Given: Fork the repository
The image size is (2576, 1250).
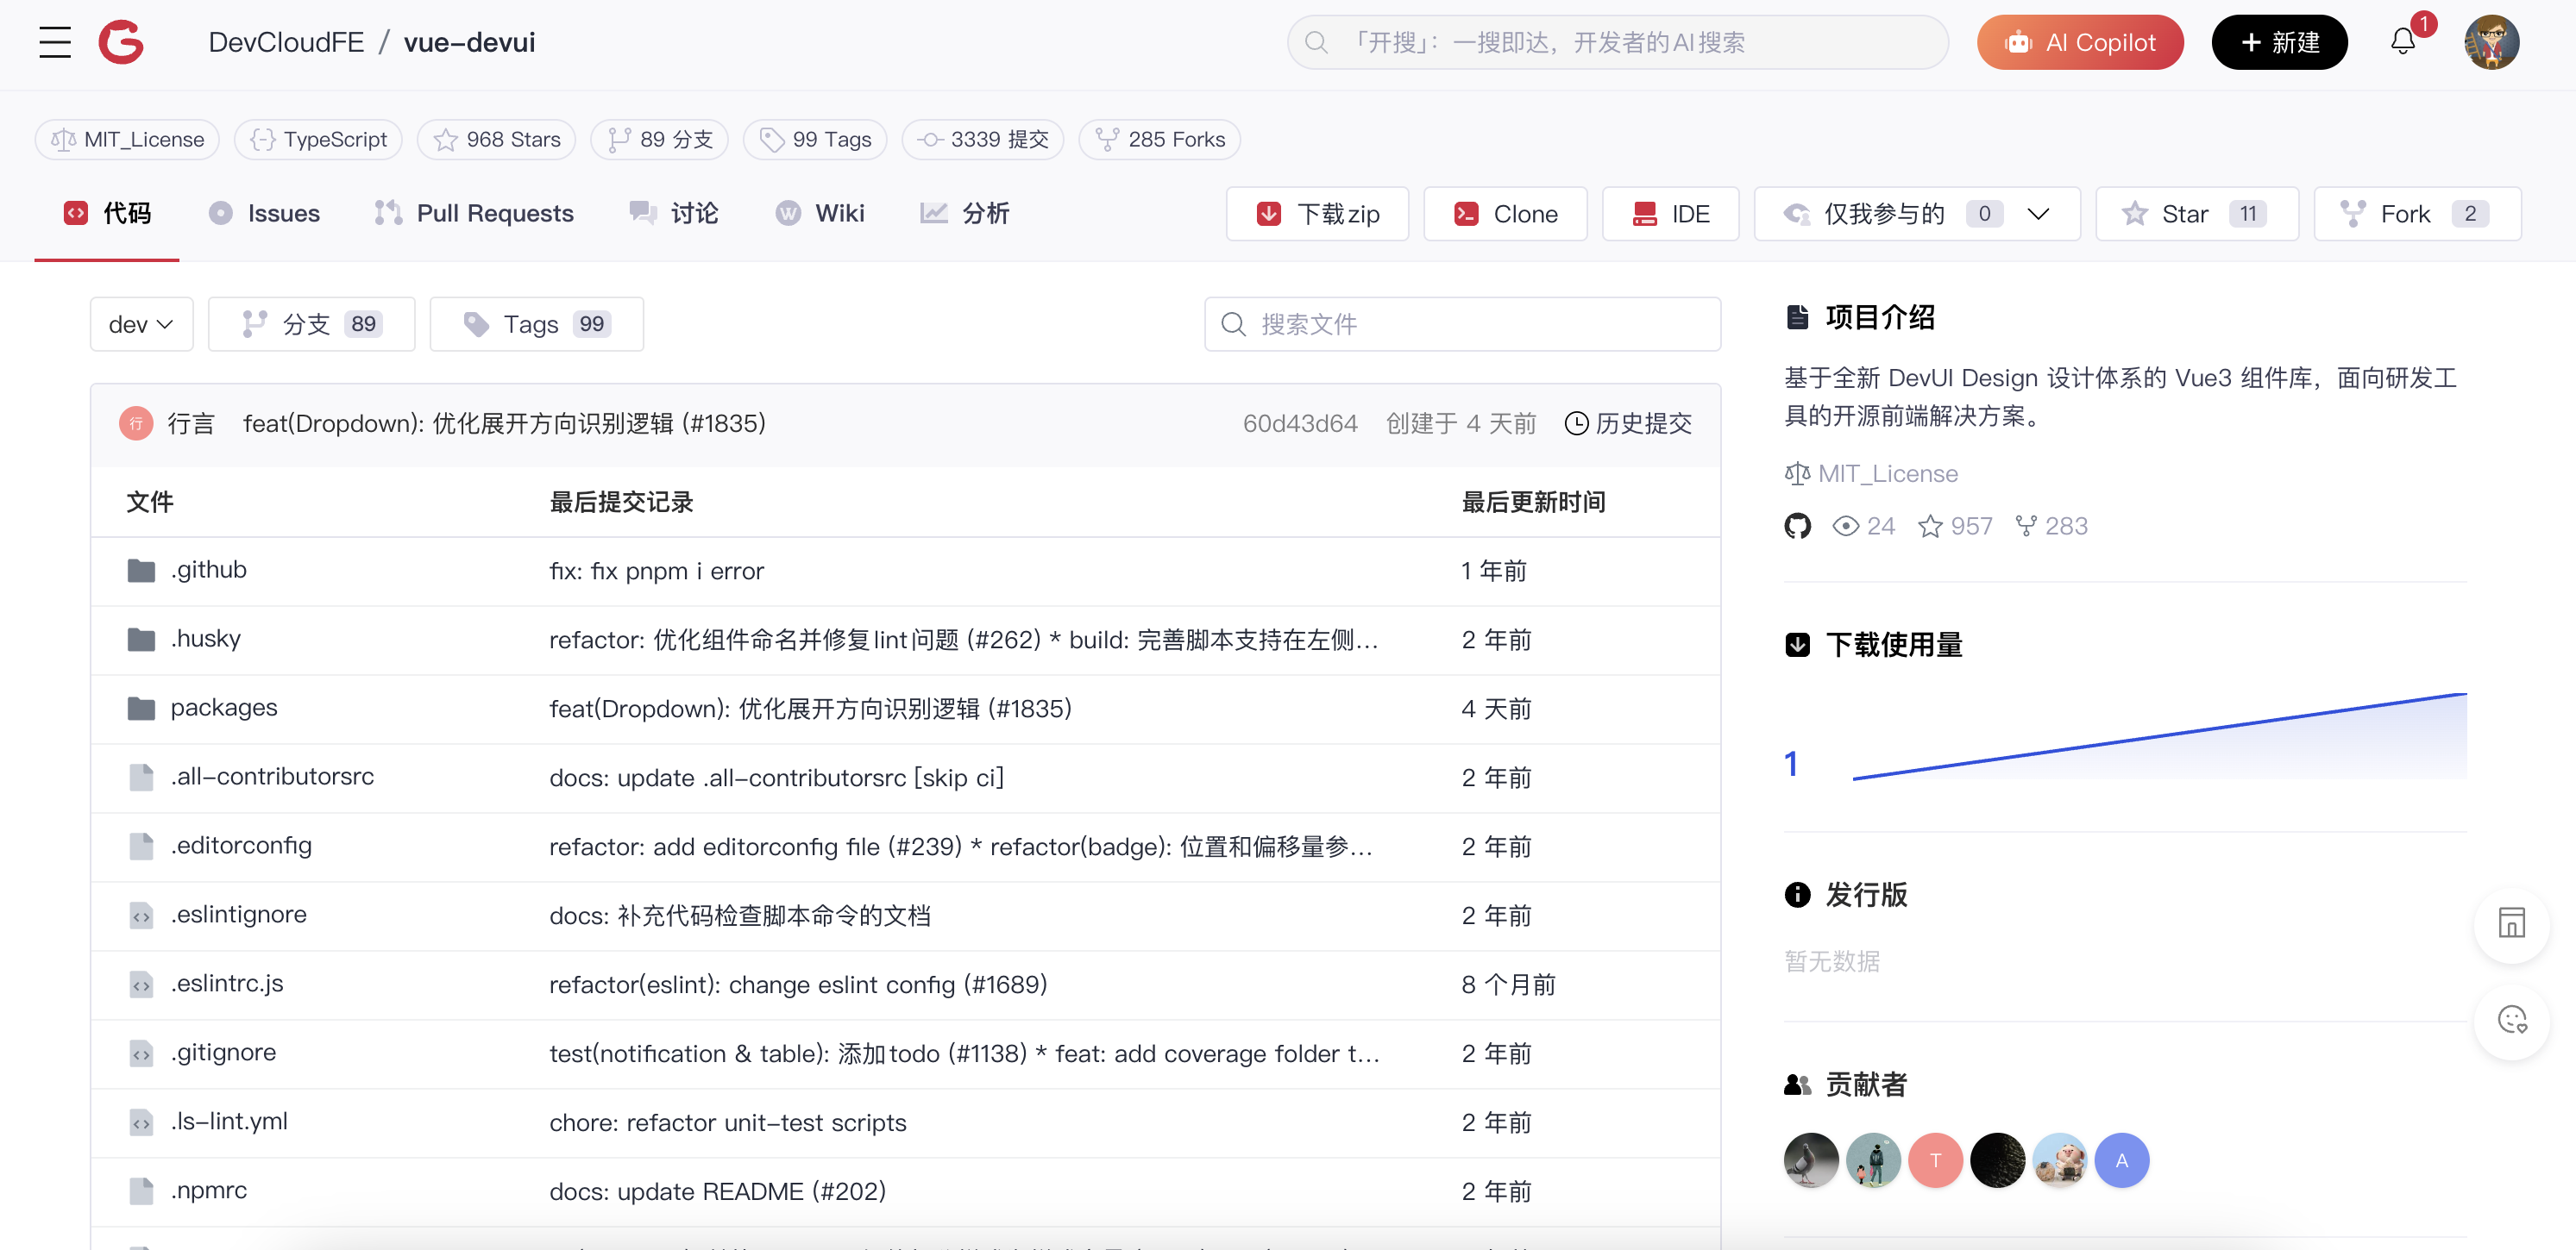Looking at the screenshot, I should coord(2416,214).
